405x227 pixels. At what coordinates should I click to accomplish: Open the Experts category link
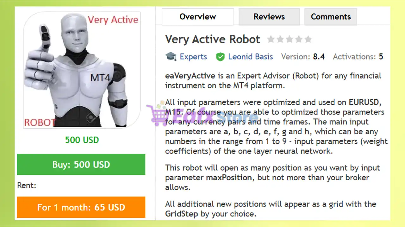193,57
